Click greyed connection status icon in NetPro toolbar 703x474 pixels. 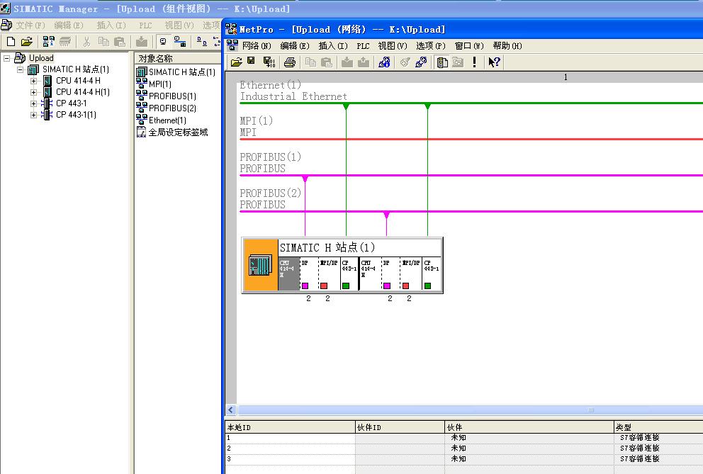pyautogui.click(x=405, y=62)
